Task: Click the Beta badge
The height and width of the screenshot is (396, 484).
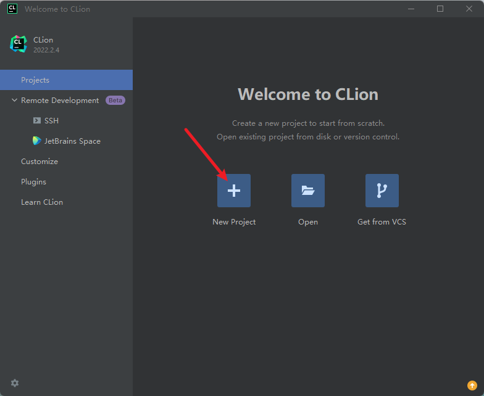Action: pos(115,100)
